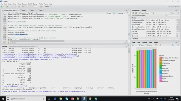181x101 pixels.
Task: Switch to the History tab
Action: click(144, 10)
